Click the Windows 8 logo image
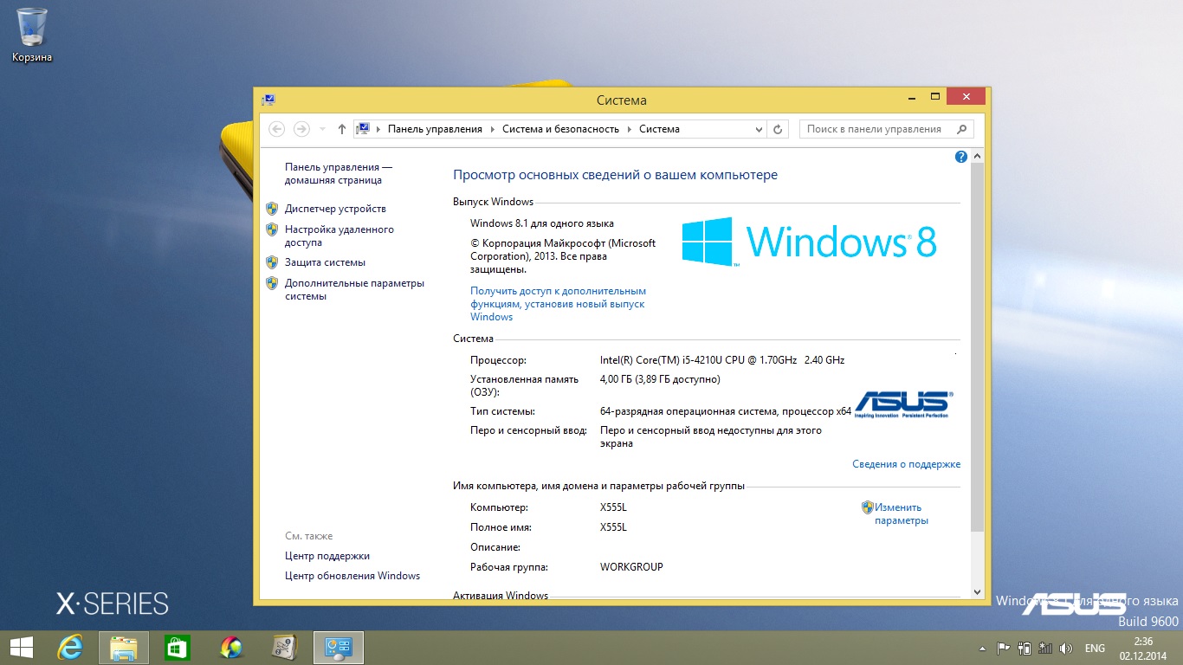The width and height of the screenshot is (1183, 665). (810, 241)
